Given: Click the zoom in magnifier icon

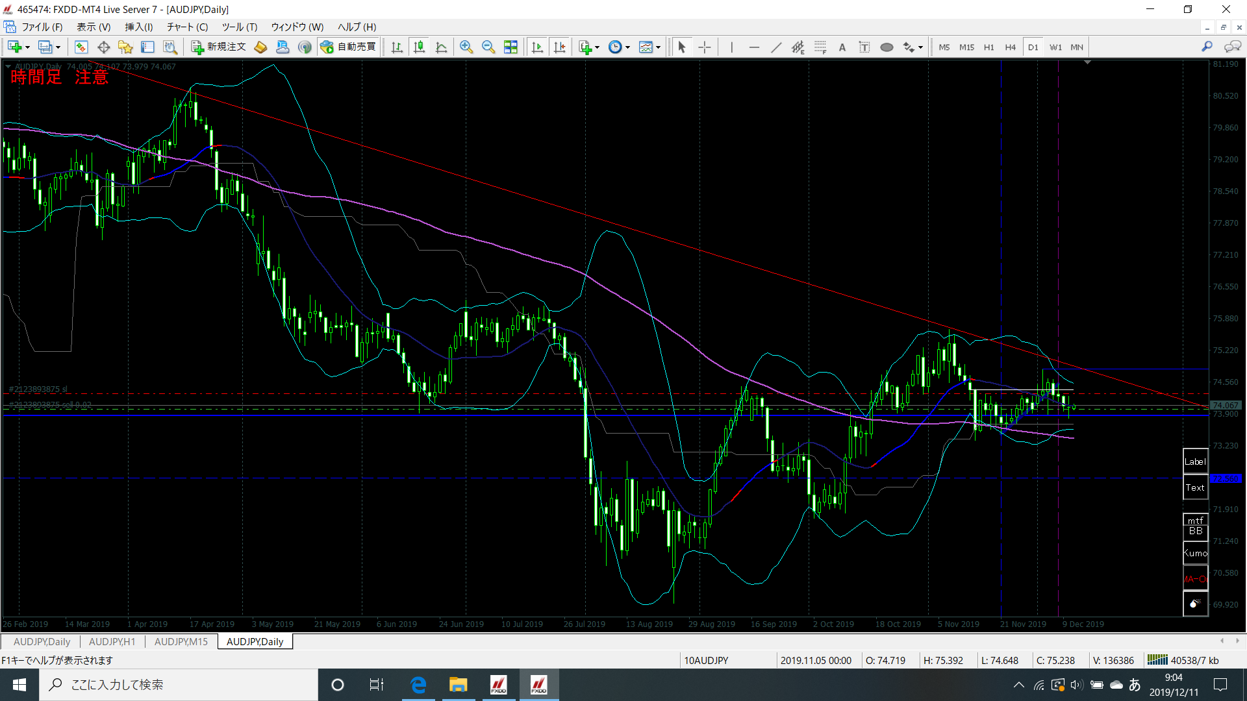Looking at the screenshot, I should coord(466,47).
